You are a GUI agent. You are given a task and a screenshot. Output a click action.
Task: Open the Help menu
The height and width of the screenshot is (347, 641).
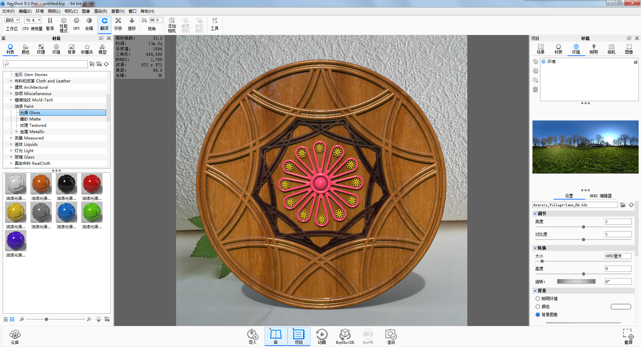point(147,11)
